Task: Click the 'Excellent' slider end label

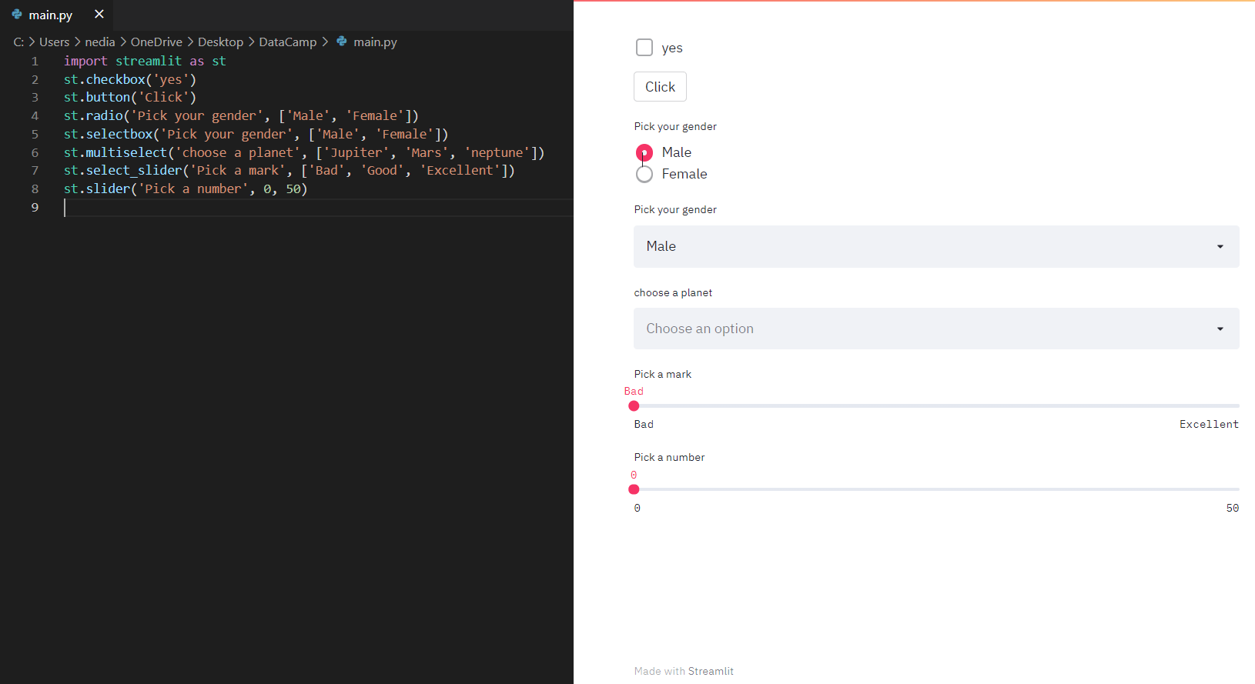Action: pos(1209,424)
